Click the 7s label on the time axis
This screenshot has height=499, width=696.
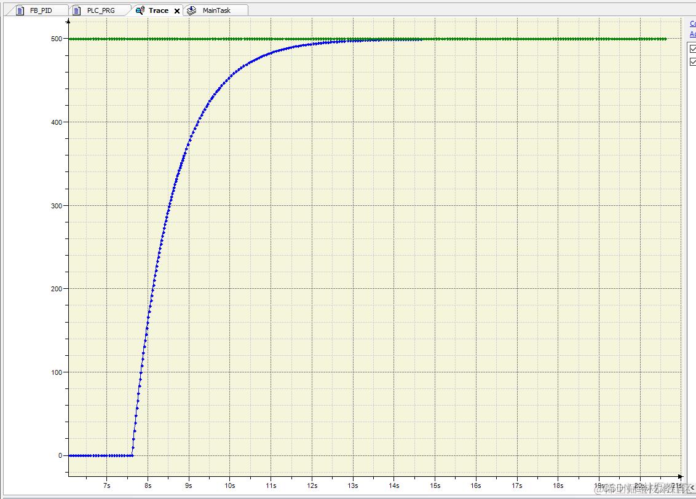pos(106,485)
